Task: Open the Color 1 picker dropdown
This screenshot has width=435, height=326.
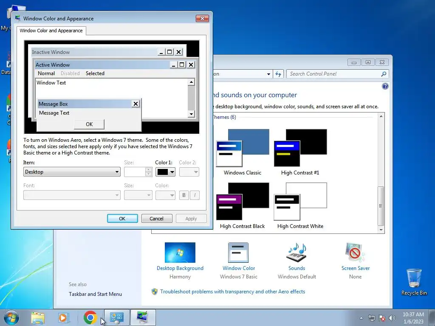Action: pos(165,172)
